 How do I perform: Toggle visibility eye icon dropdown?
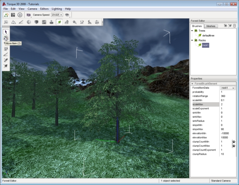point(68,15)
